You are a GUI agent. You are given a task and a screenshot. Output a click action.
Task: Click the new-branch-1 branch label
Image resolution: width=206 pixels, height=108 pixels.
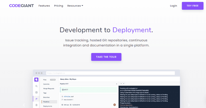[68, 100]
